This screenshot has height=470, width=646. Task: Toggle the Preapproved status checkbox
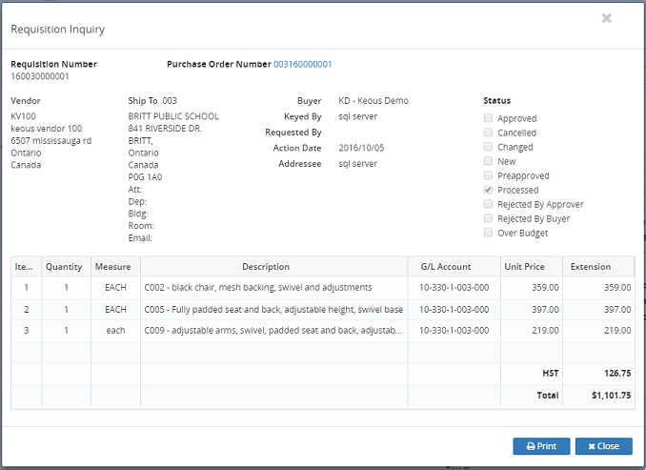tap(489, 176)
